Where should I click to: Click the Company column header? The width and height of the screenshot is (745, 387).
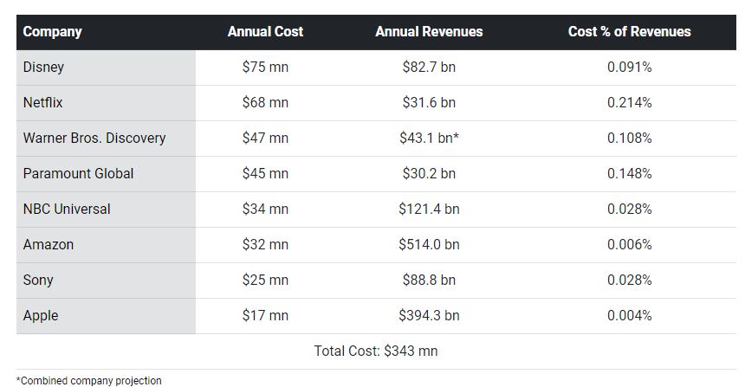(x=52, y=32)
